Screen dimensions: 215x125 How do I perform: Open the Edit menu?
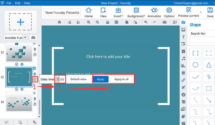[18, 3]
